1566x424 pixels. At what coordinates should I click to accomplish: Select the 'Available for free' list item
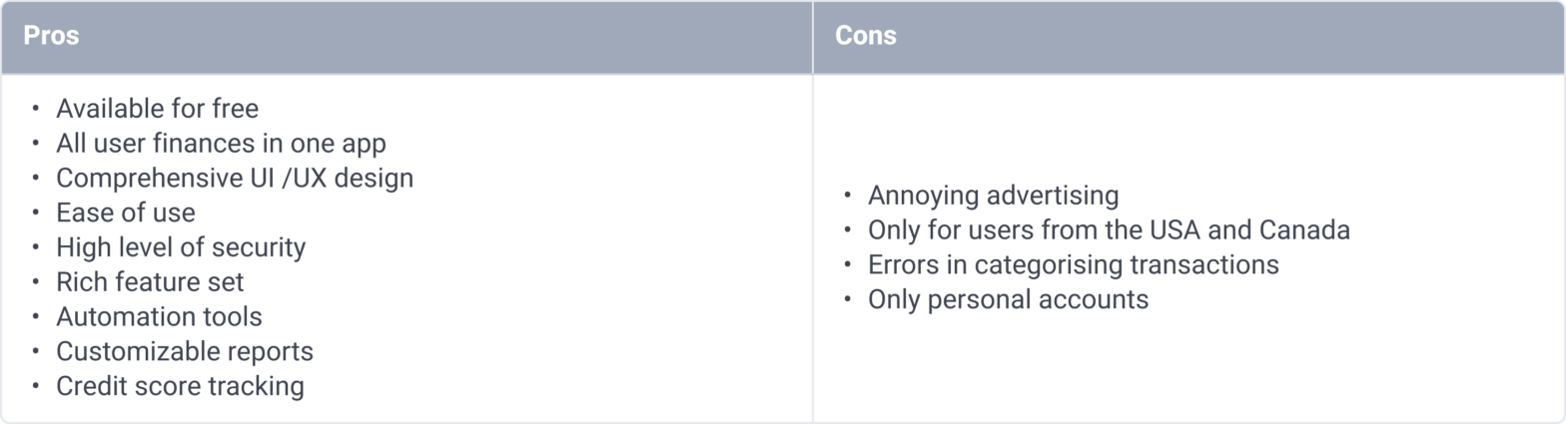point(157,109)
